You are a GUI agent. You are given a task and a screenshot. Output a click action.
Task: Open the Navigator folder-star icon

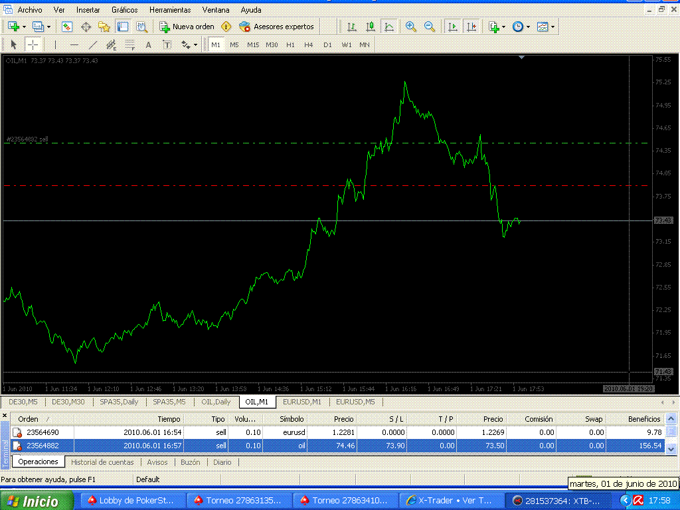pos(104,27)
